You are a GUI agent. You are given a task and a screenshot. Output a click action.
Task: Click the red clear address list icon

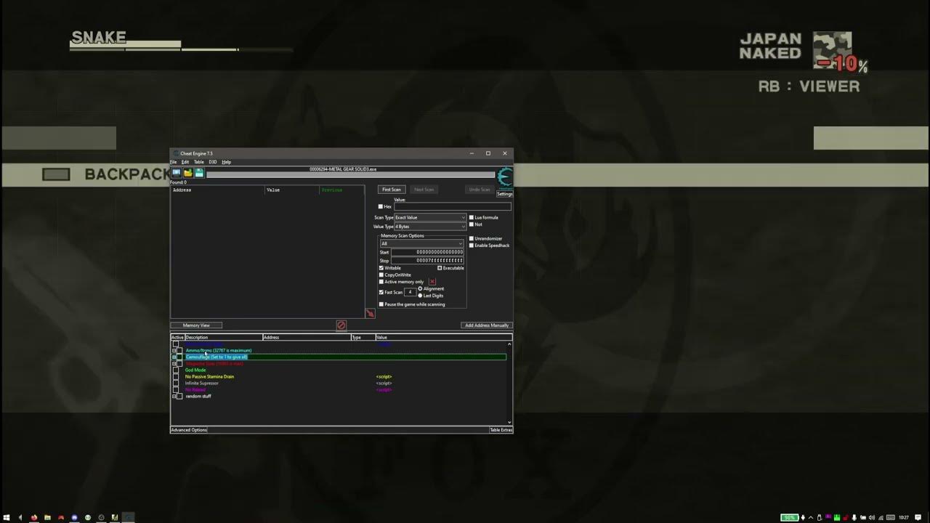341,325
